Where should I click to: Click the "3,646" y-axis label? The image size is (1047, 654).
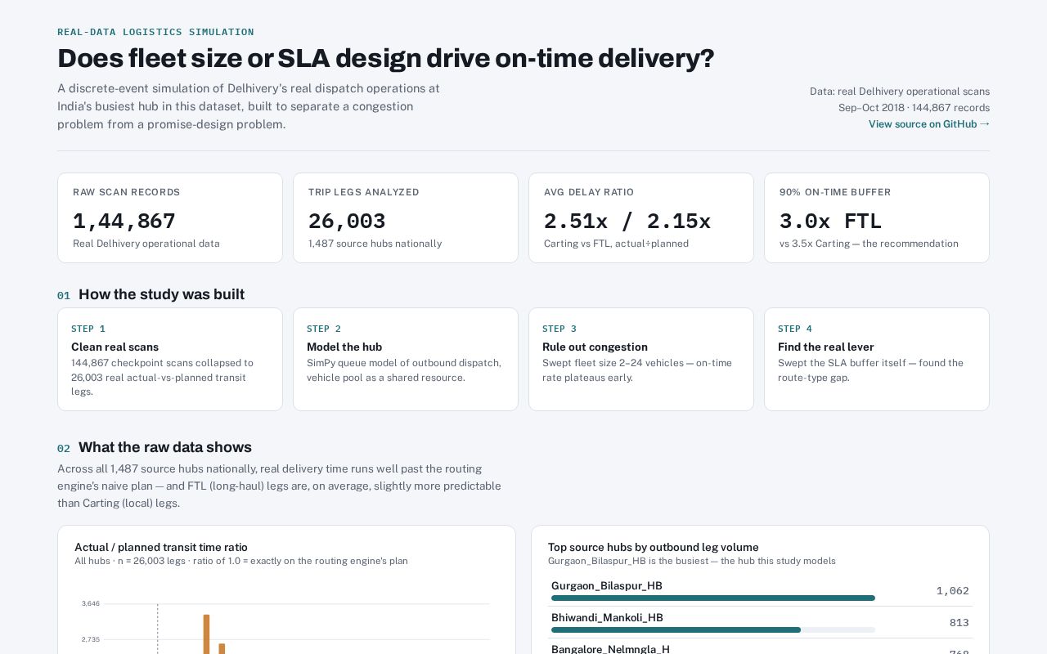(x=91, y=603)
